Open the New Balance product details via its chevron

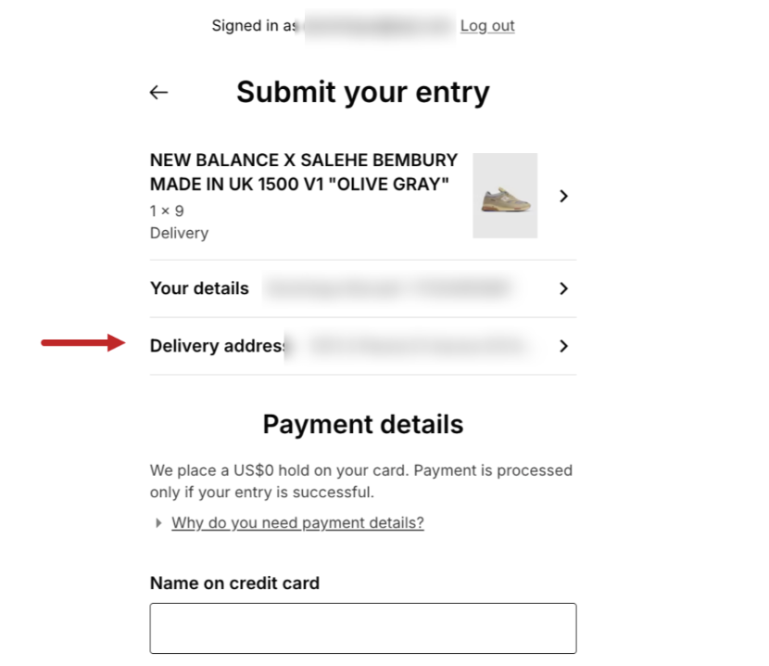point(564,196)
